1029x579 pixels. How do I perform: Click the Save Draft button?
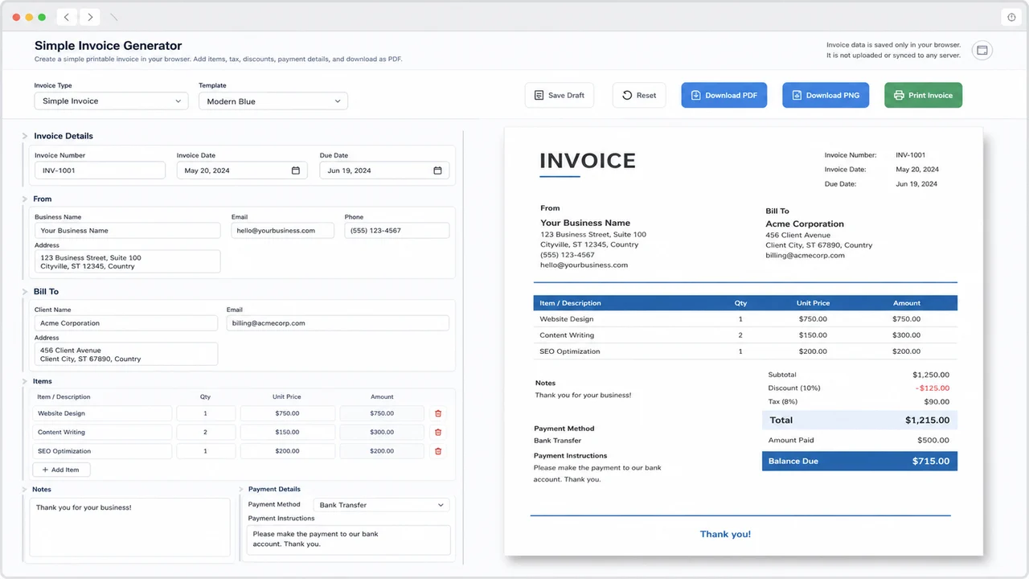coord(560,95)
